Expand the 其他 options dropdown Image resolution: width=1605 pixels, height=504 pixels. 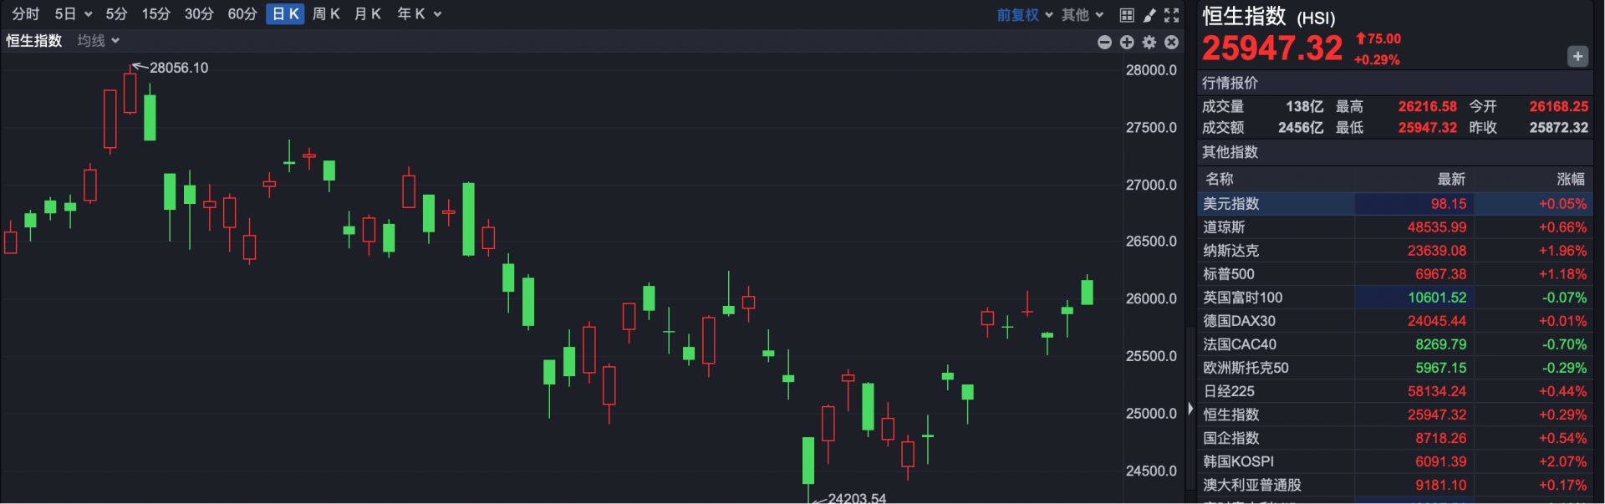pyautogui.click(x=1083, y=15)
